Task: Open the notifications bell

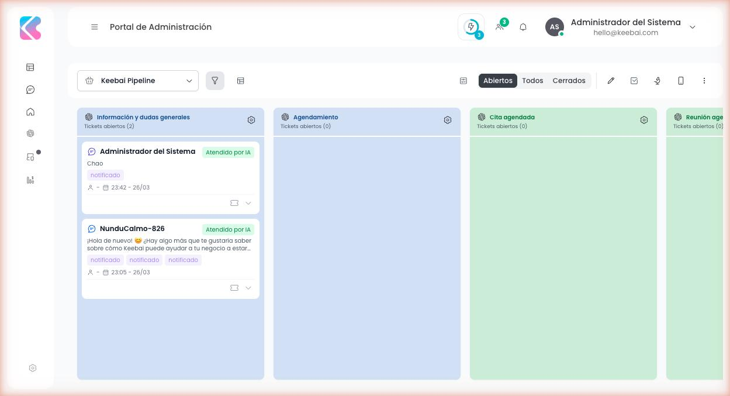Action: pyautogui.click(x=523, y=27)
